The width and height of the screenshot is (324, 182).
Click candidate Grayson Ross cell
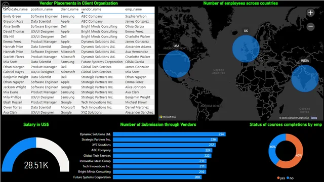tap(13, 21)
